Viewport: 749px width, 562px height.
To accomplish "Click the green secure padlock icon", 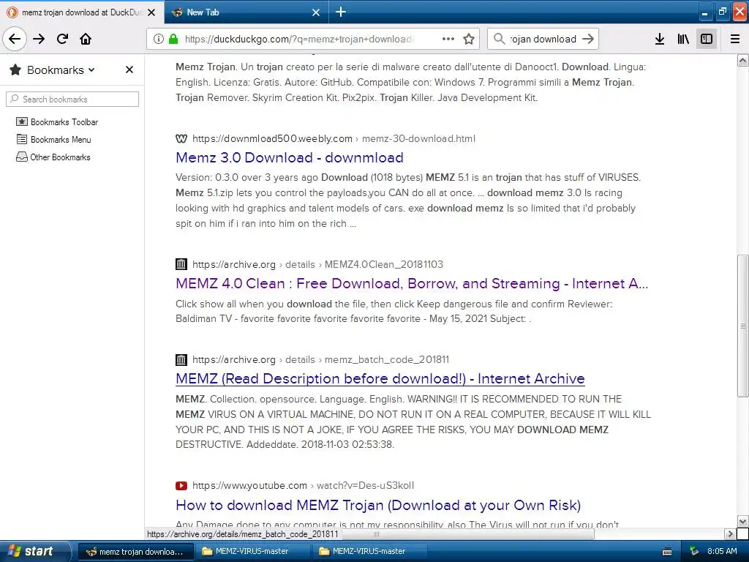I will point(173,39).
